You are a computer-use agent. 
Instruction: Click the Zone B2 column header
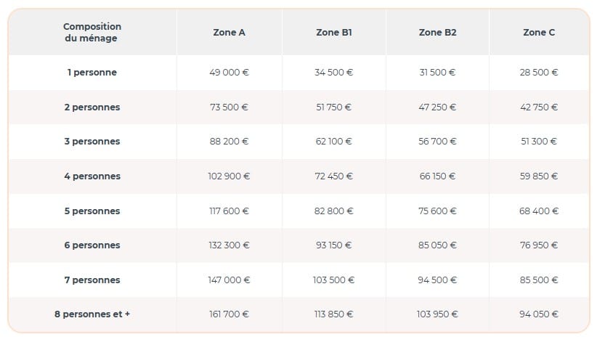tap(437, 33)
